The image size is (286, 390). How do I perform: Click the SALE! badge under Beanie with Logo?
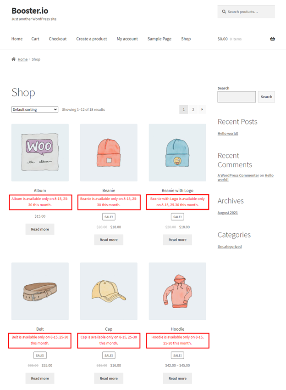click(x=177, y=217)
